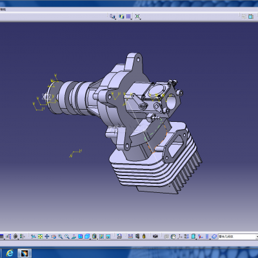Screen dimensions: 258x258
Task: Select the Normal View tool
Action: click(74, 237)
